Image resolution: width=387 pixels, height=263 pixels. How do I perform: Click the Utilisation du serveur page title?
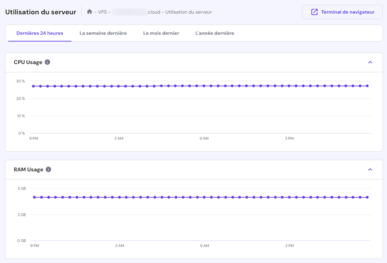pyautogui.click(x=40, y=12)
